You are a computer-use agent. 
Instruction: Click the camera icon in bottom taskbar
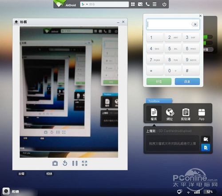tap(6, 191)
